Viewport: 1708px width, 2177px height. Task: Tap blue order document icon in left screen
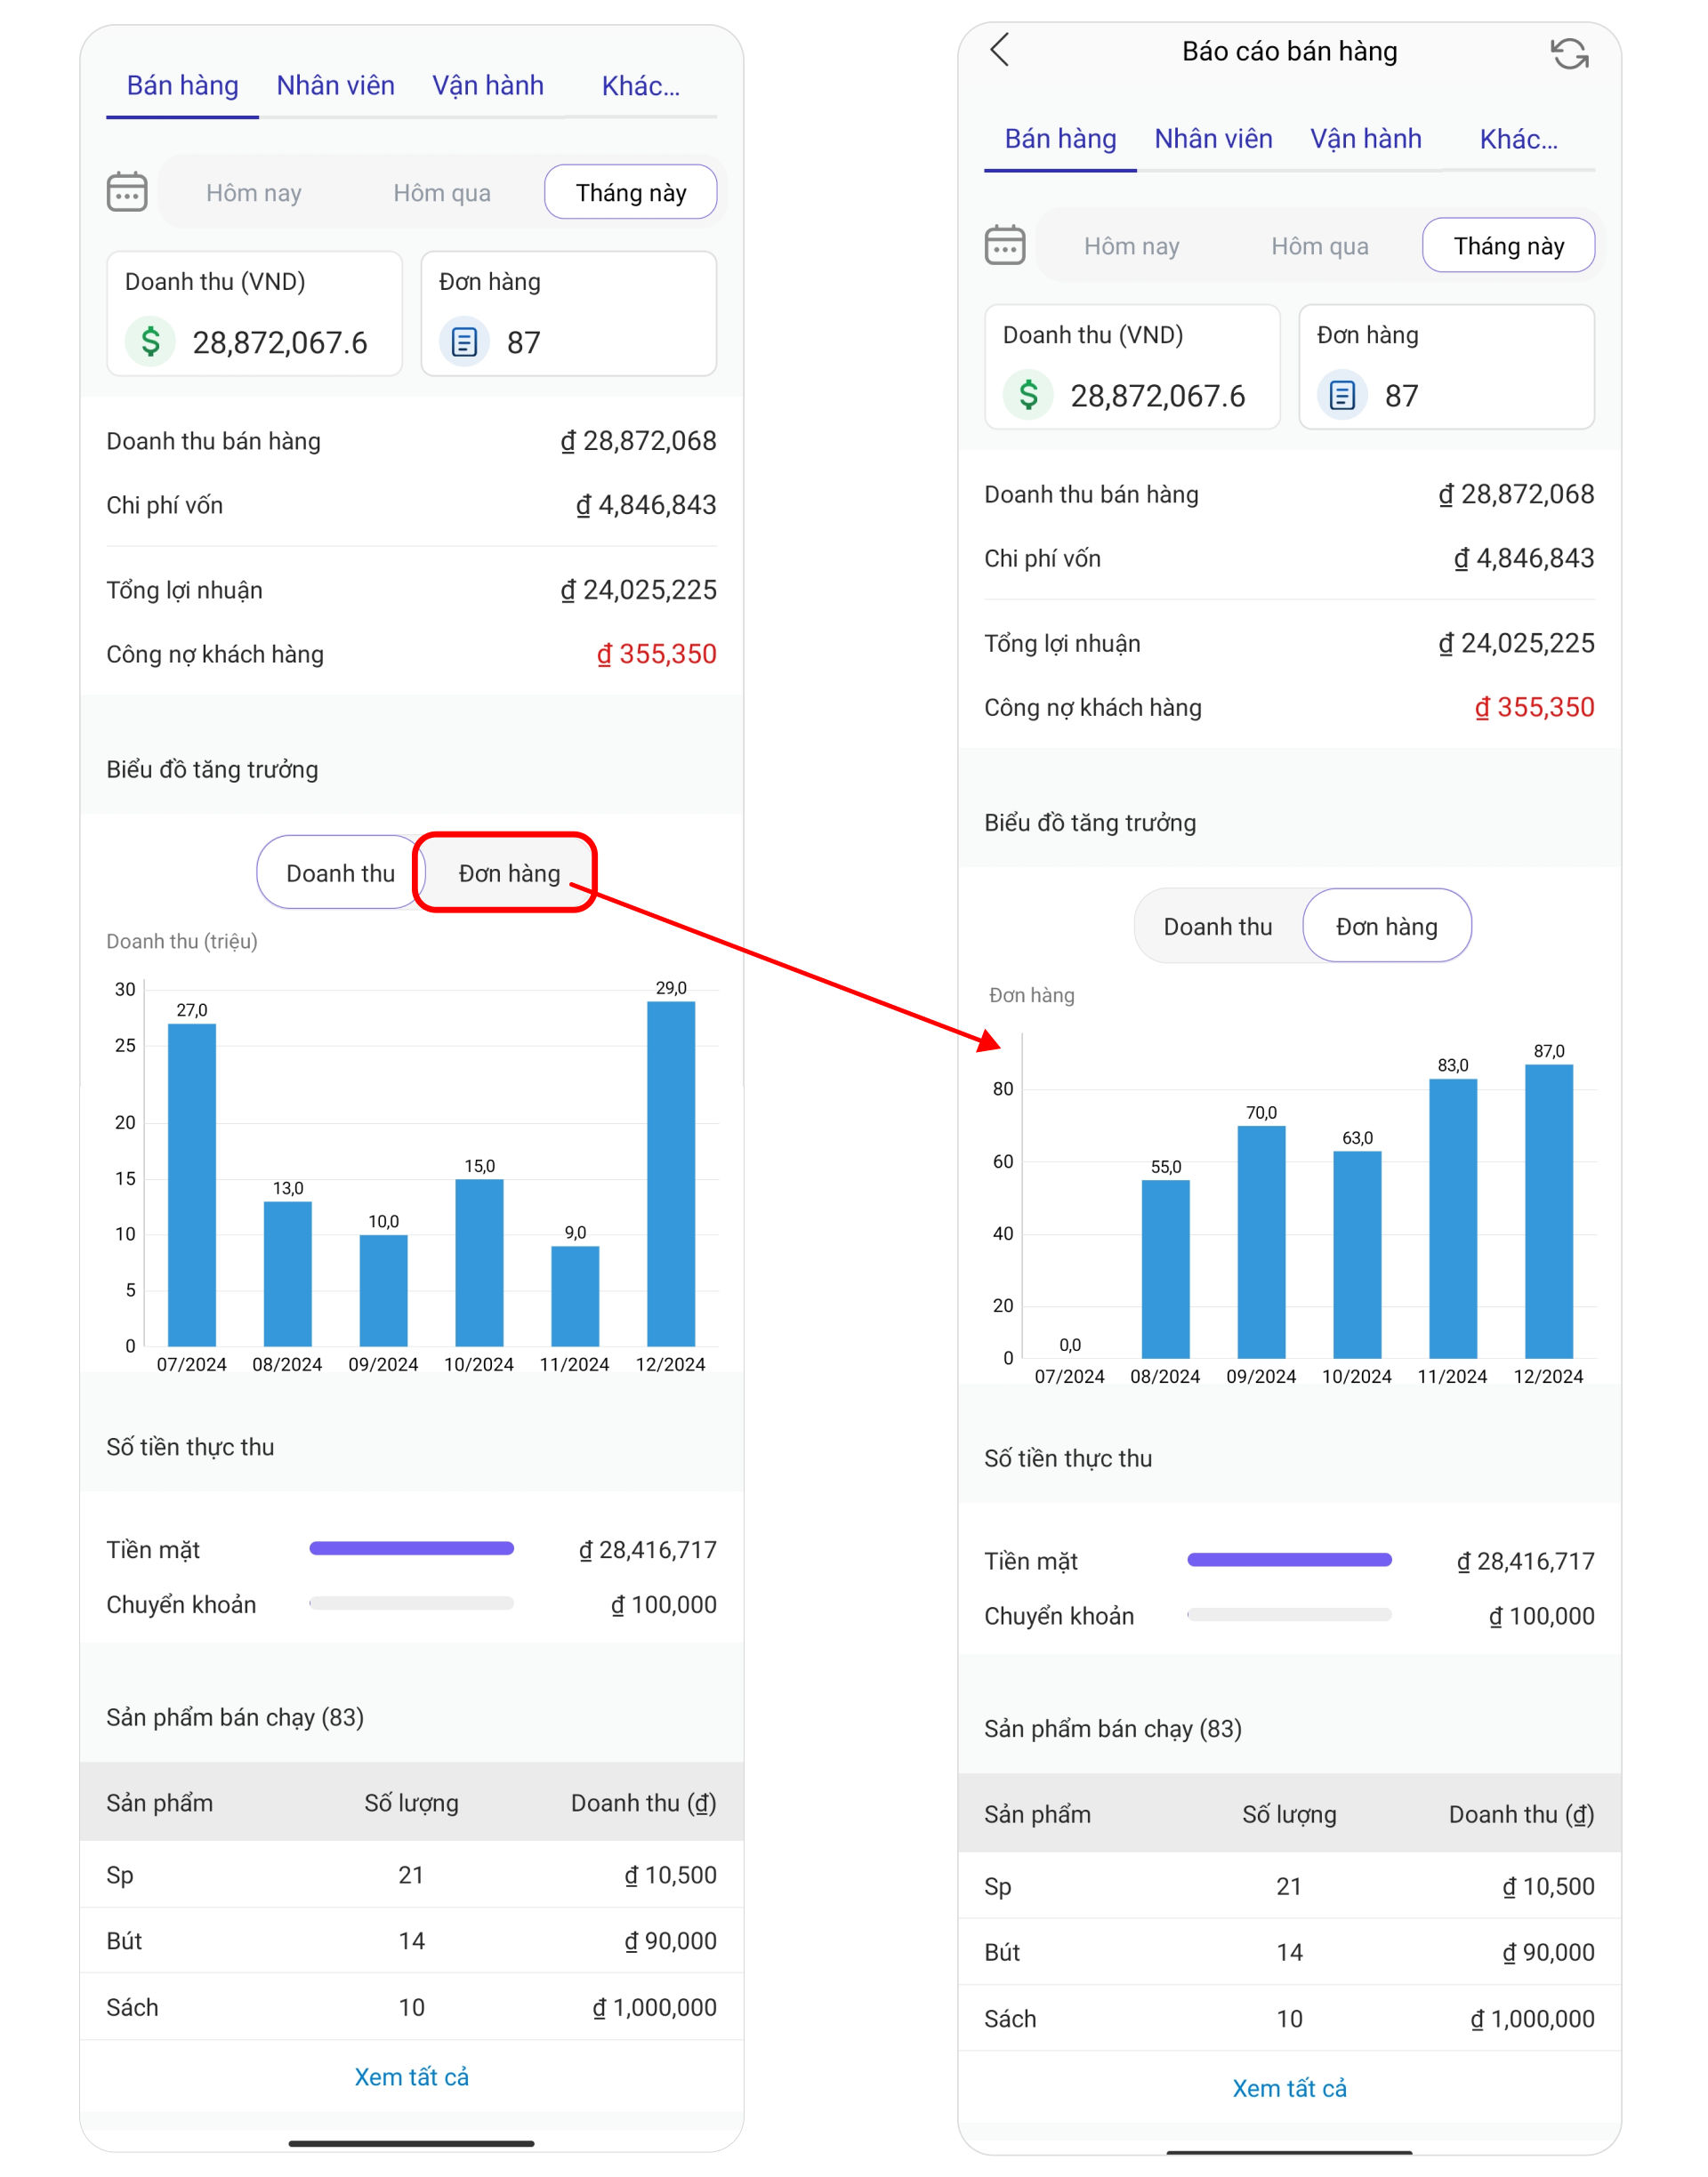pos(464,341)
